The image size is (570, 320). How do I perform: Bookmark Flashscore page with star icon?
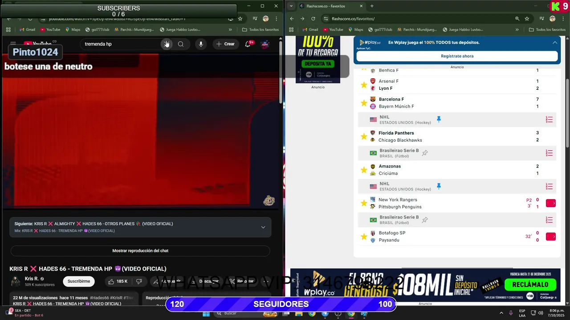527,19
